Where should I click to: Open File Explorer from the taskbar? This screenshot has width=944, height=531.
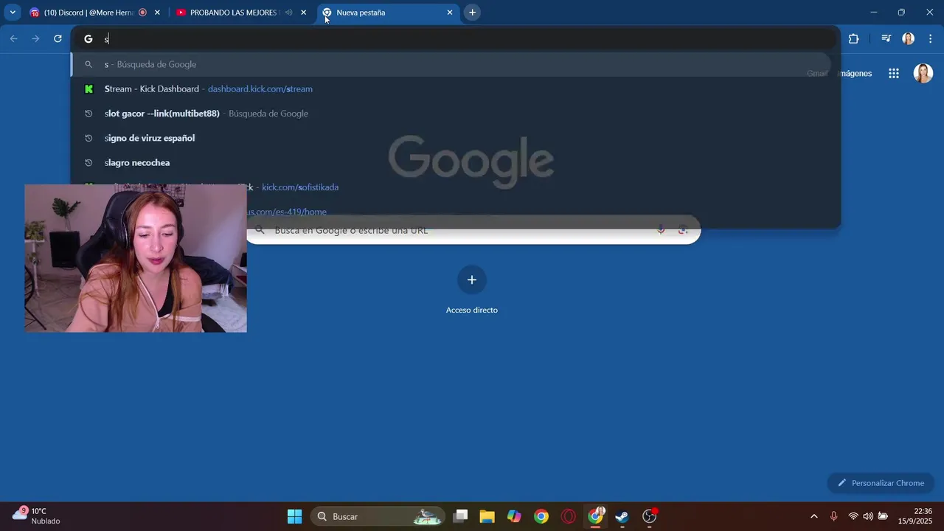pyautogui.click(x=487, y=516)
